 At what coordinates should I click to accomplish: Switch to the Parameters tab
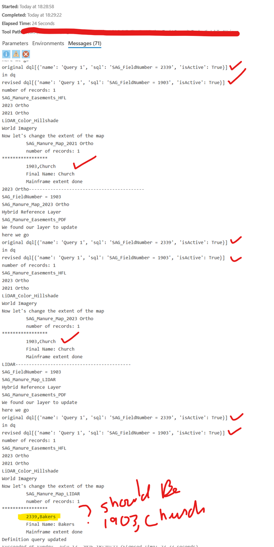pyautogui.click(x=15, y=44)
